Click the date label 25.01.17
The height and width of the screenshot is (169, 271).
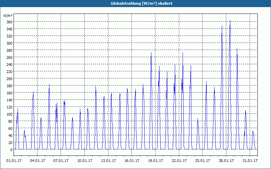point(203,161)
